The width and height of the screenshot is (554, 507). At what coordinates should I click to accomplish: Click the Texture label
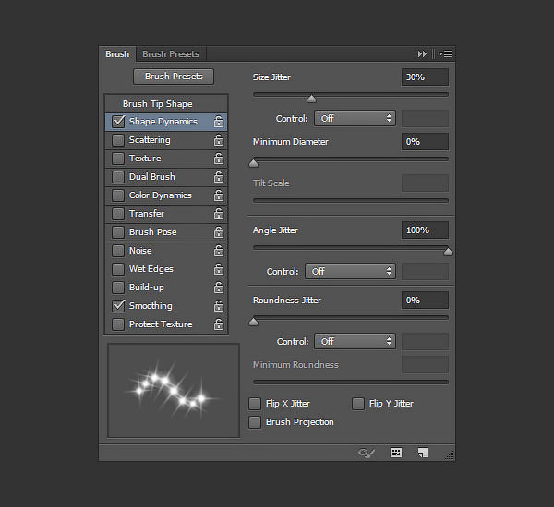pyautogui.click(x=145, y=159)
